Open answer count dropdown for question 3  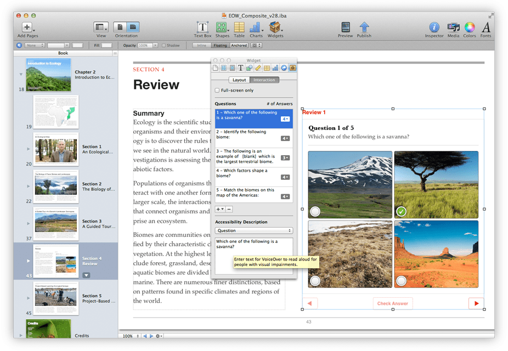[x=285, y=158]
